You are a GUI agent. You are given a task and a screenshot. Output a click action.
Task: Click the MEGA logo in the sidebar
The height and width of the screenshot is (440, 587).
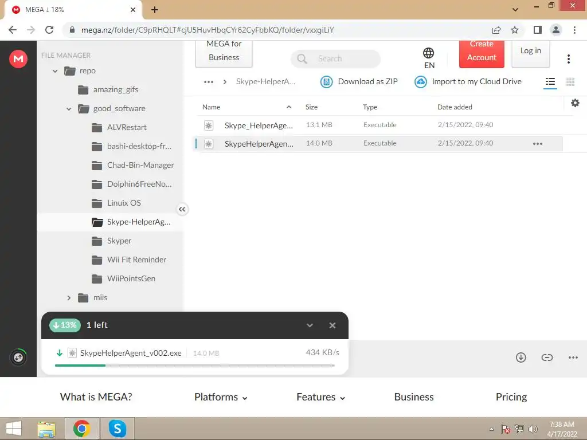click(18, 59)
